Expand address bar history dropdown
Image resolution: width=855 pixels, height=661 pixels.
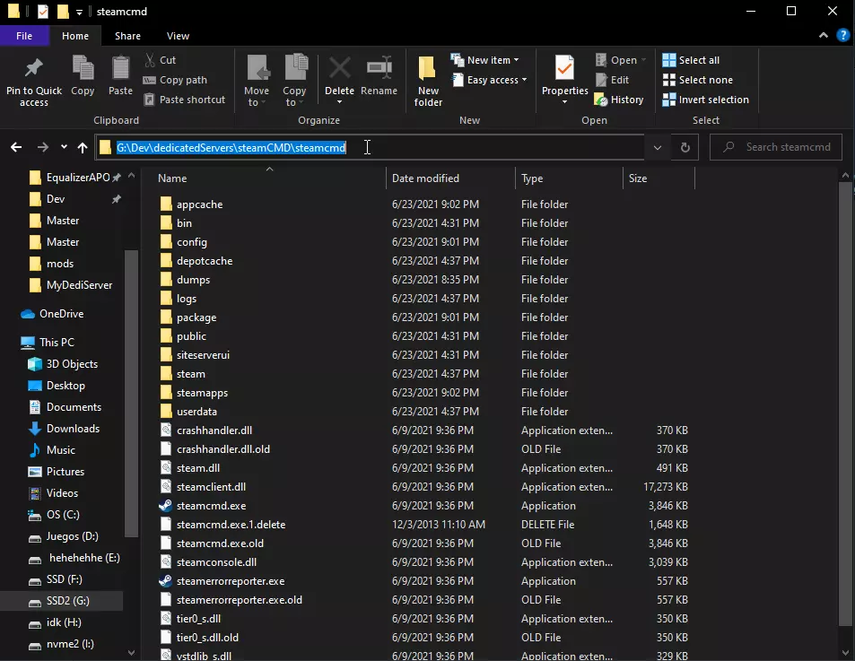(x=658, y=147)
